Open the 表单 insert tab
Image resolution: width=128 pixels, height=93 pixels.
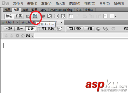tap(25, 10)
